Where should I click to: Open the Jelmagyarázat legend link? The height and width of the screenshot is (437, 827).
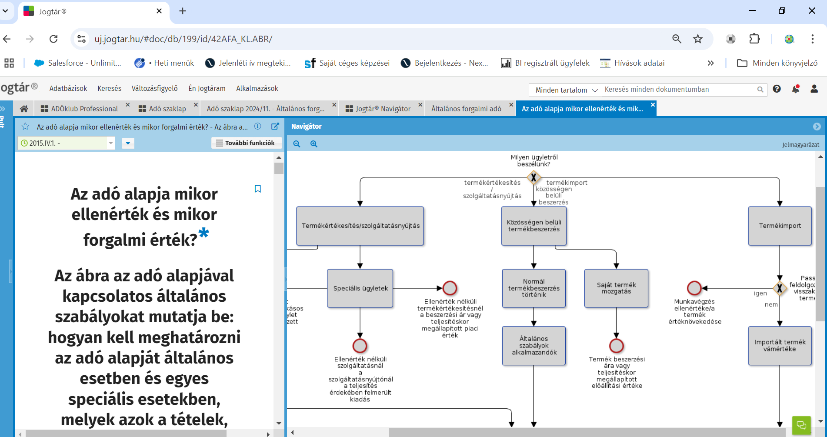click(x=800, y=145)
